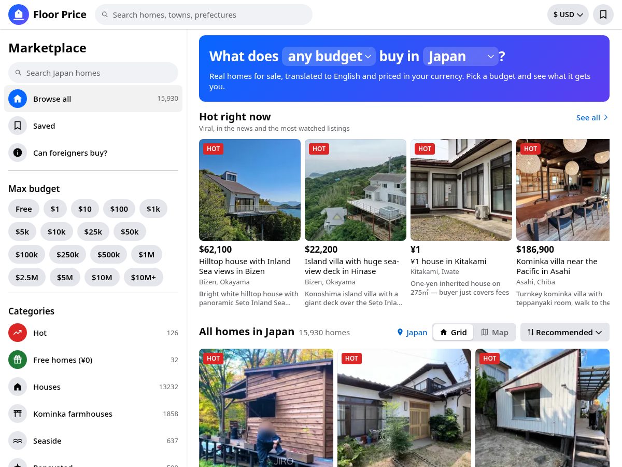Open Hilltop house in Bizen photo
The height and width of the screenshot is (467, 622).
click(x=250, y=190)
